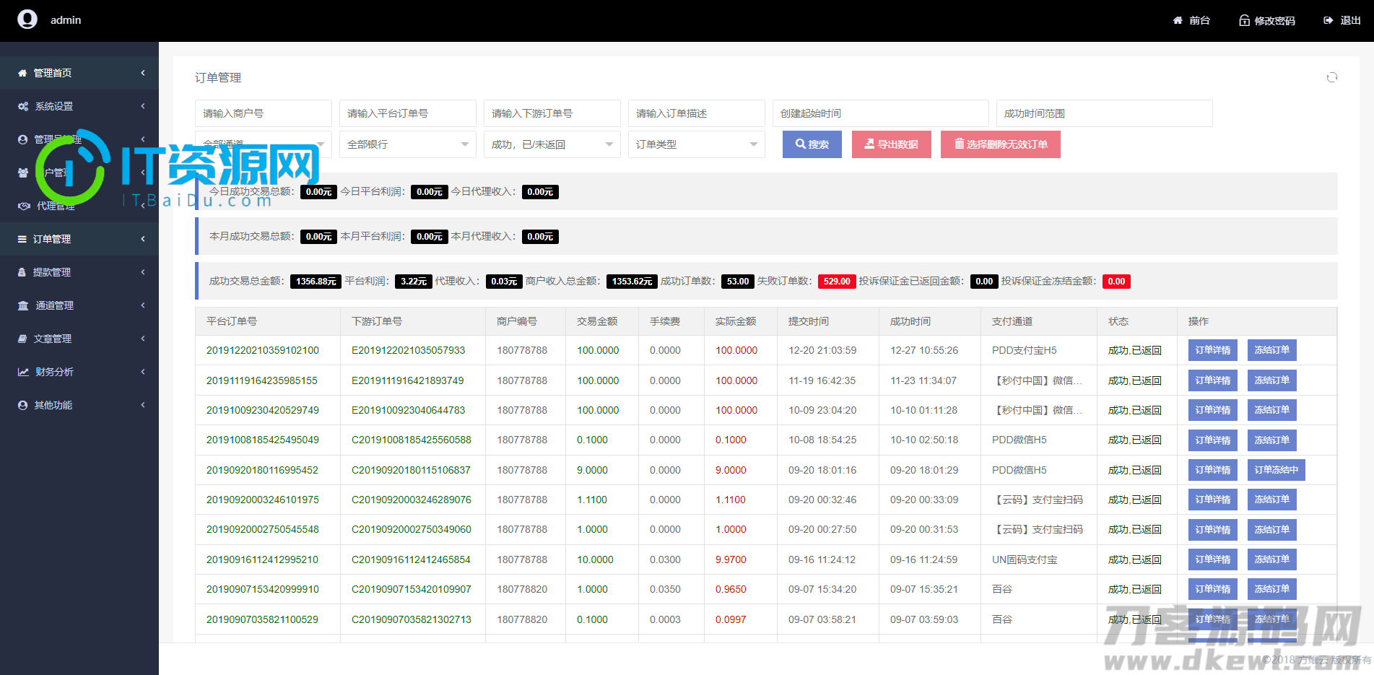Expand the 文章管理 sidebar chevron

click(x=143, y=339)
